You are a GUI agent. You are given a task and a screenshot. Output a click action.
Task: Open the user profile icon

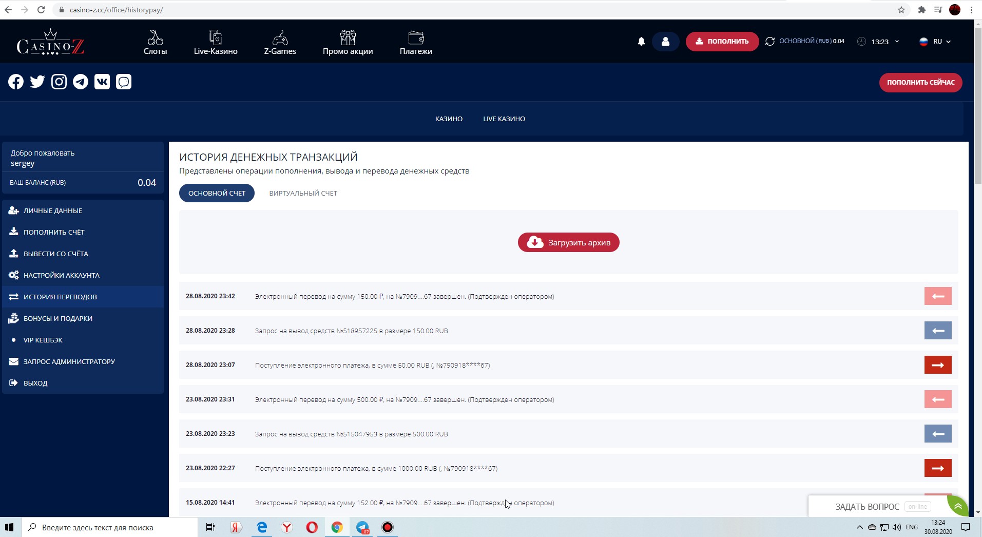click(x=665, y=42)
